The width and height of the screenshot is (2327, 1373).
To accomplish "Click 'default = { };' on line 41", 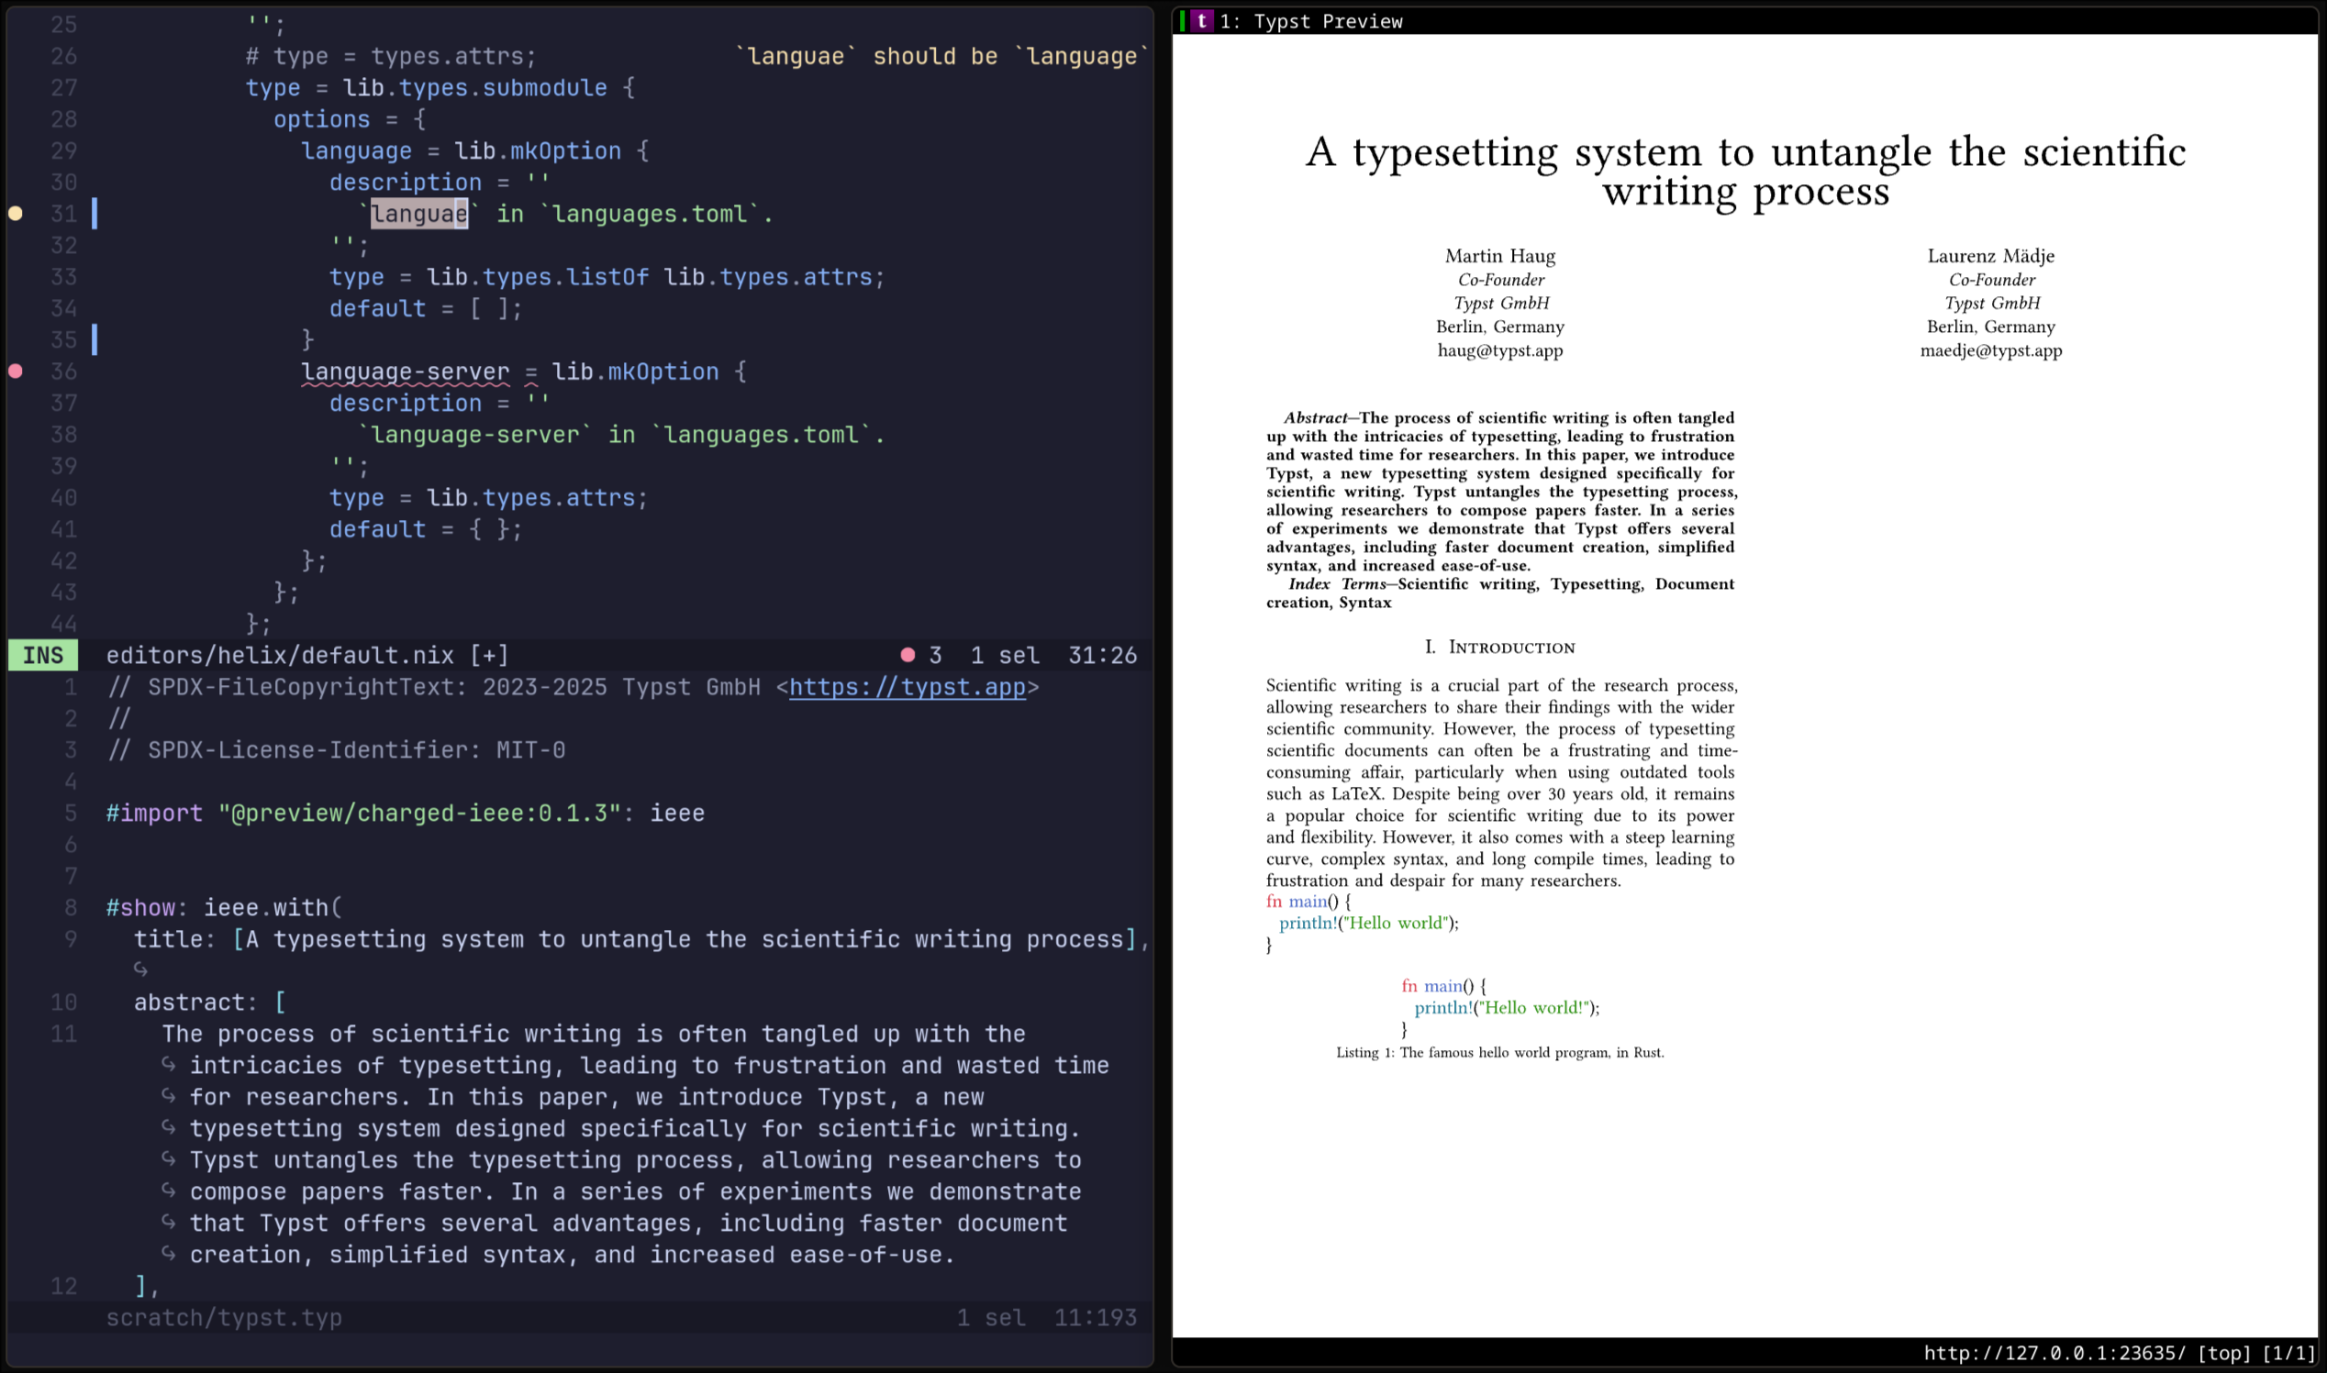I will click(x=427, y=529).
